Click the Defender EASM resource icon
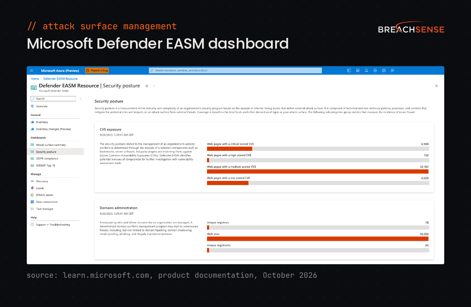 click(33, 87)
